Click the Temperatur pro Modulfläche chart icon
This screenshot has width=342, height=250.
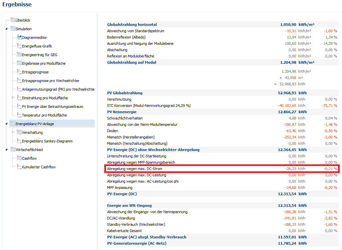point(19,115)
